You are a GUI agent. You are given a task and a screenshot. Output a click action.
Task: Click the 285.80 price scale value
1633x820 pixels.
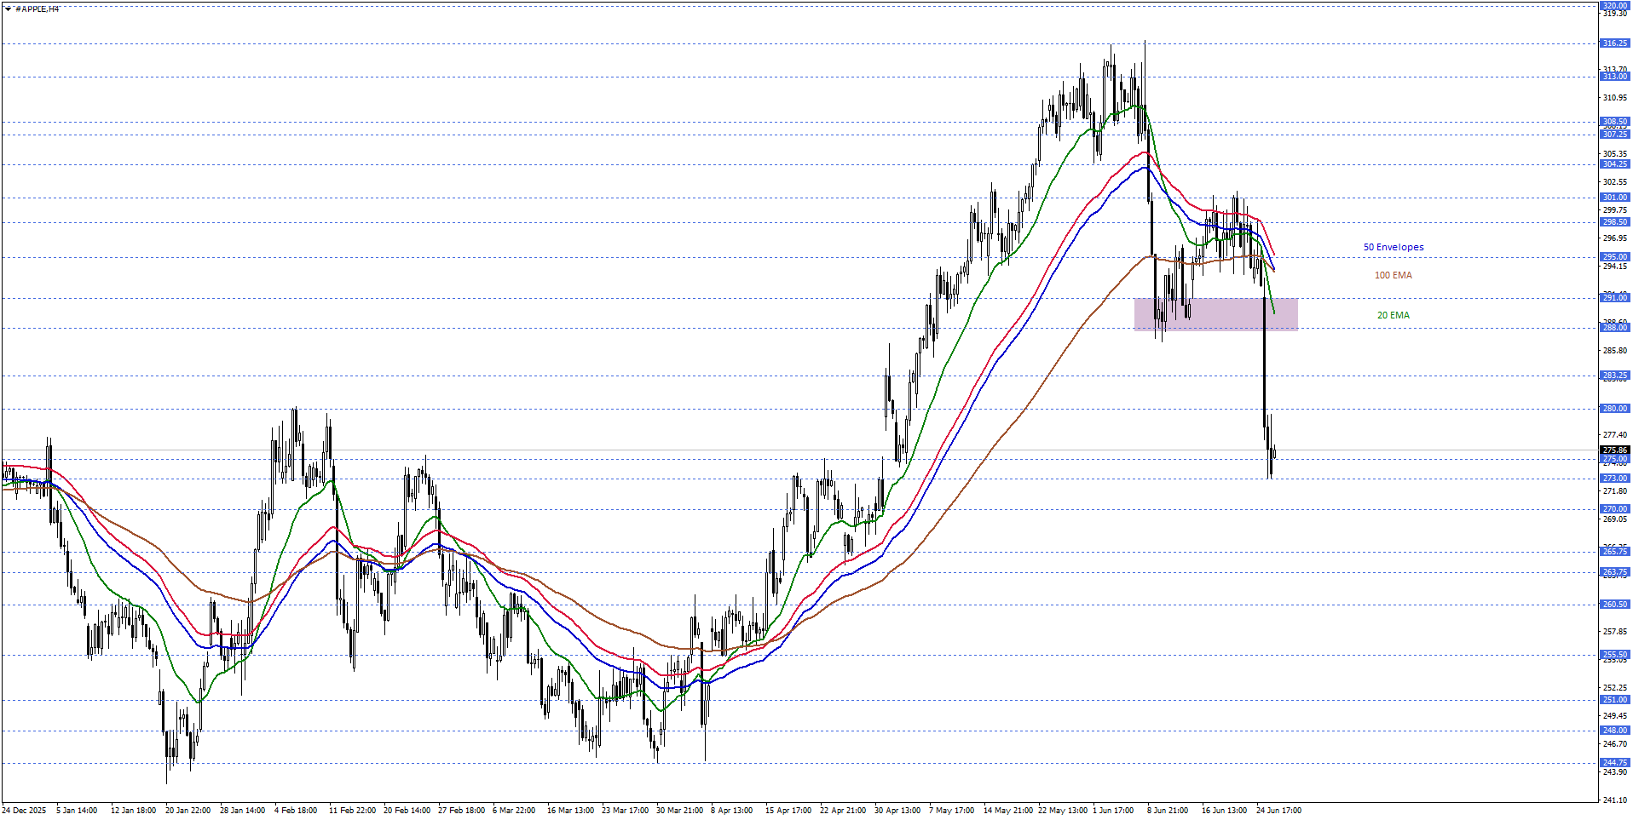pos(1615,351)
